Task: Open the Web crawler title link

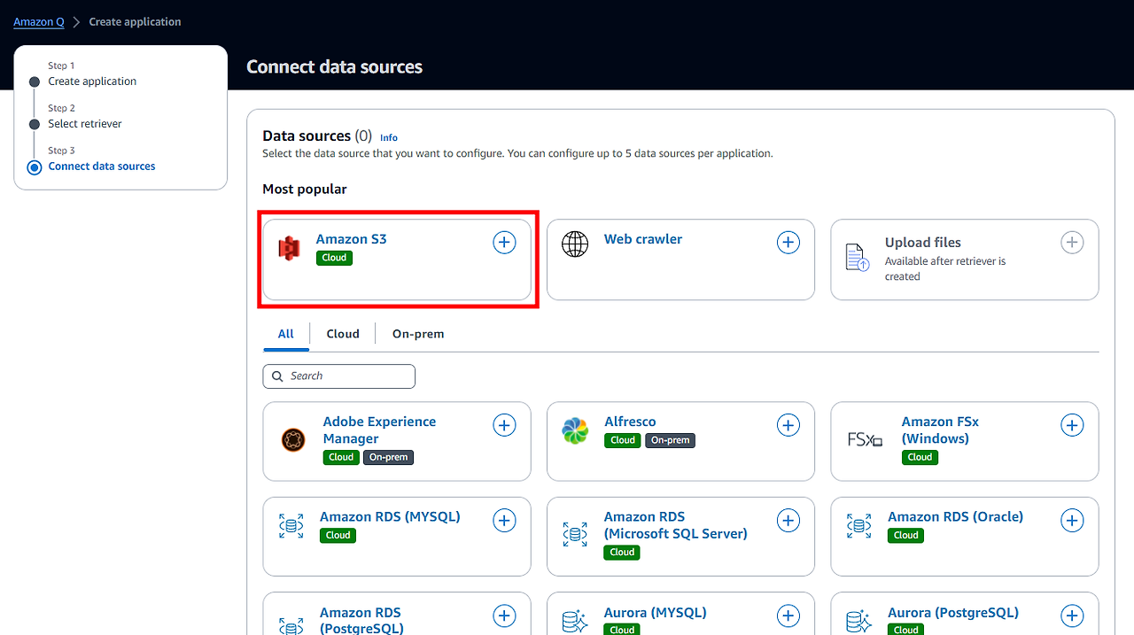Action: [643, 239]
